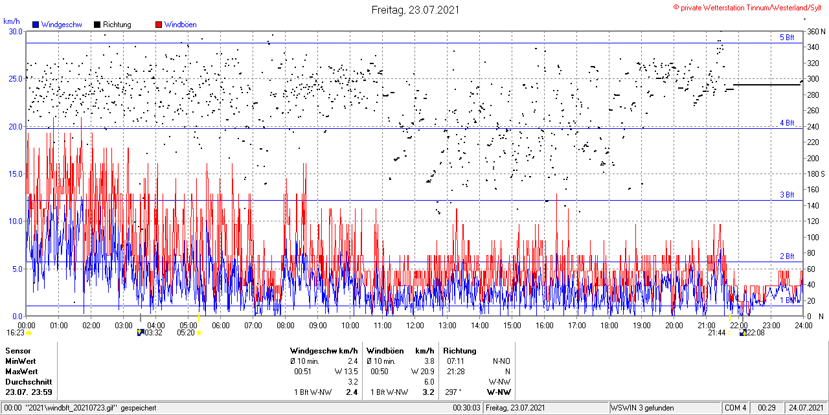Viewport: 829px width, 415px height.
Task: Click the W 20.9 maximum gust value
Action: pos(422,371)
